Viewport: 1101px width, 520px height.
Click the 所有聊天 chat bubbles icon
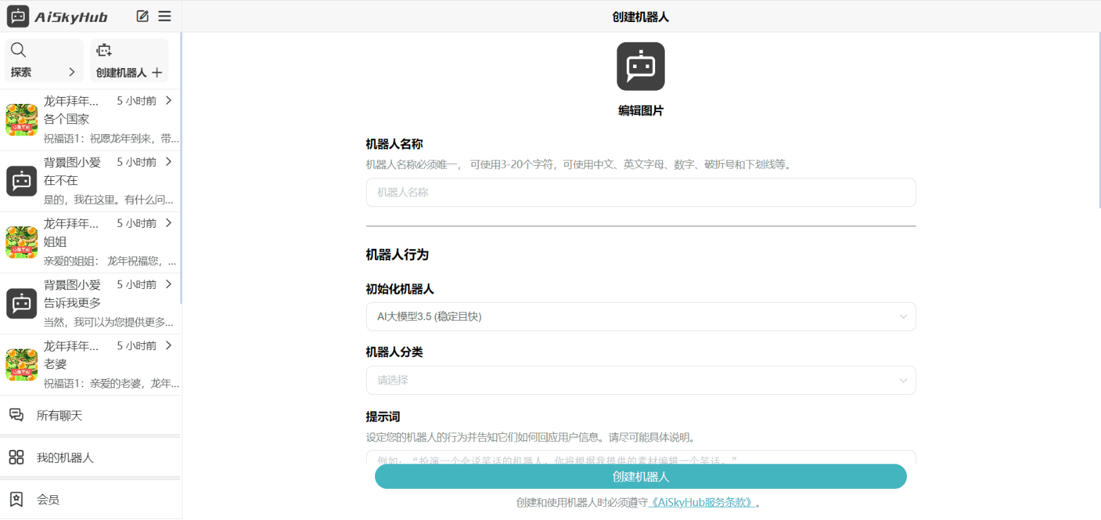[x=17, y=415]
